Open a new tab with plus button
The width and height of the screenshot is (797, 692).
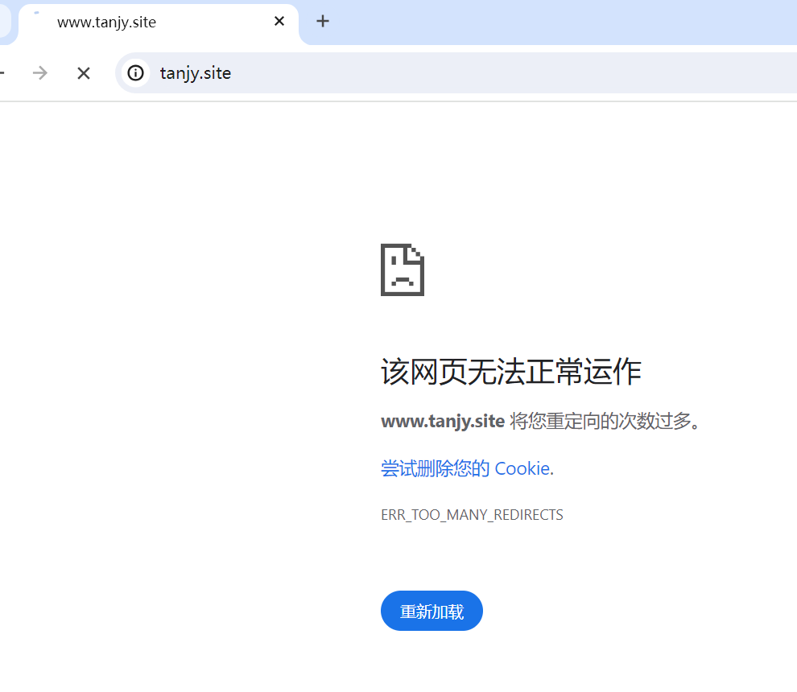[323, 22]
